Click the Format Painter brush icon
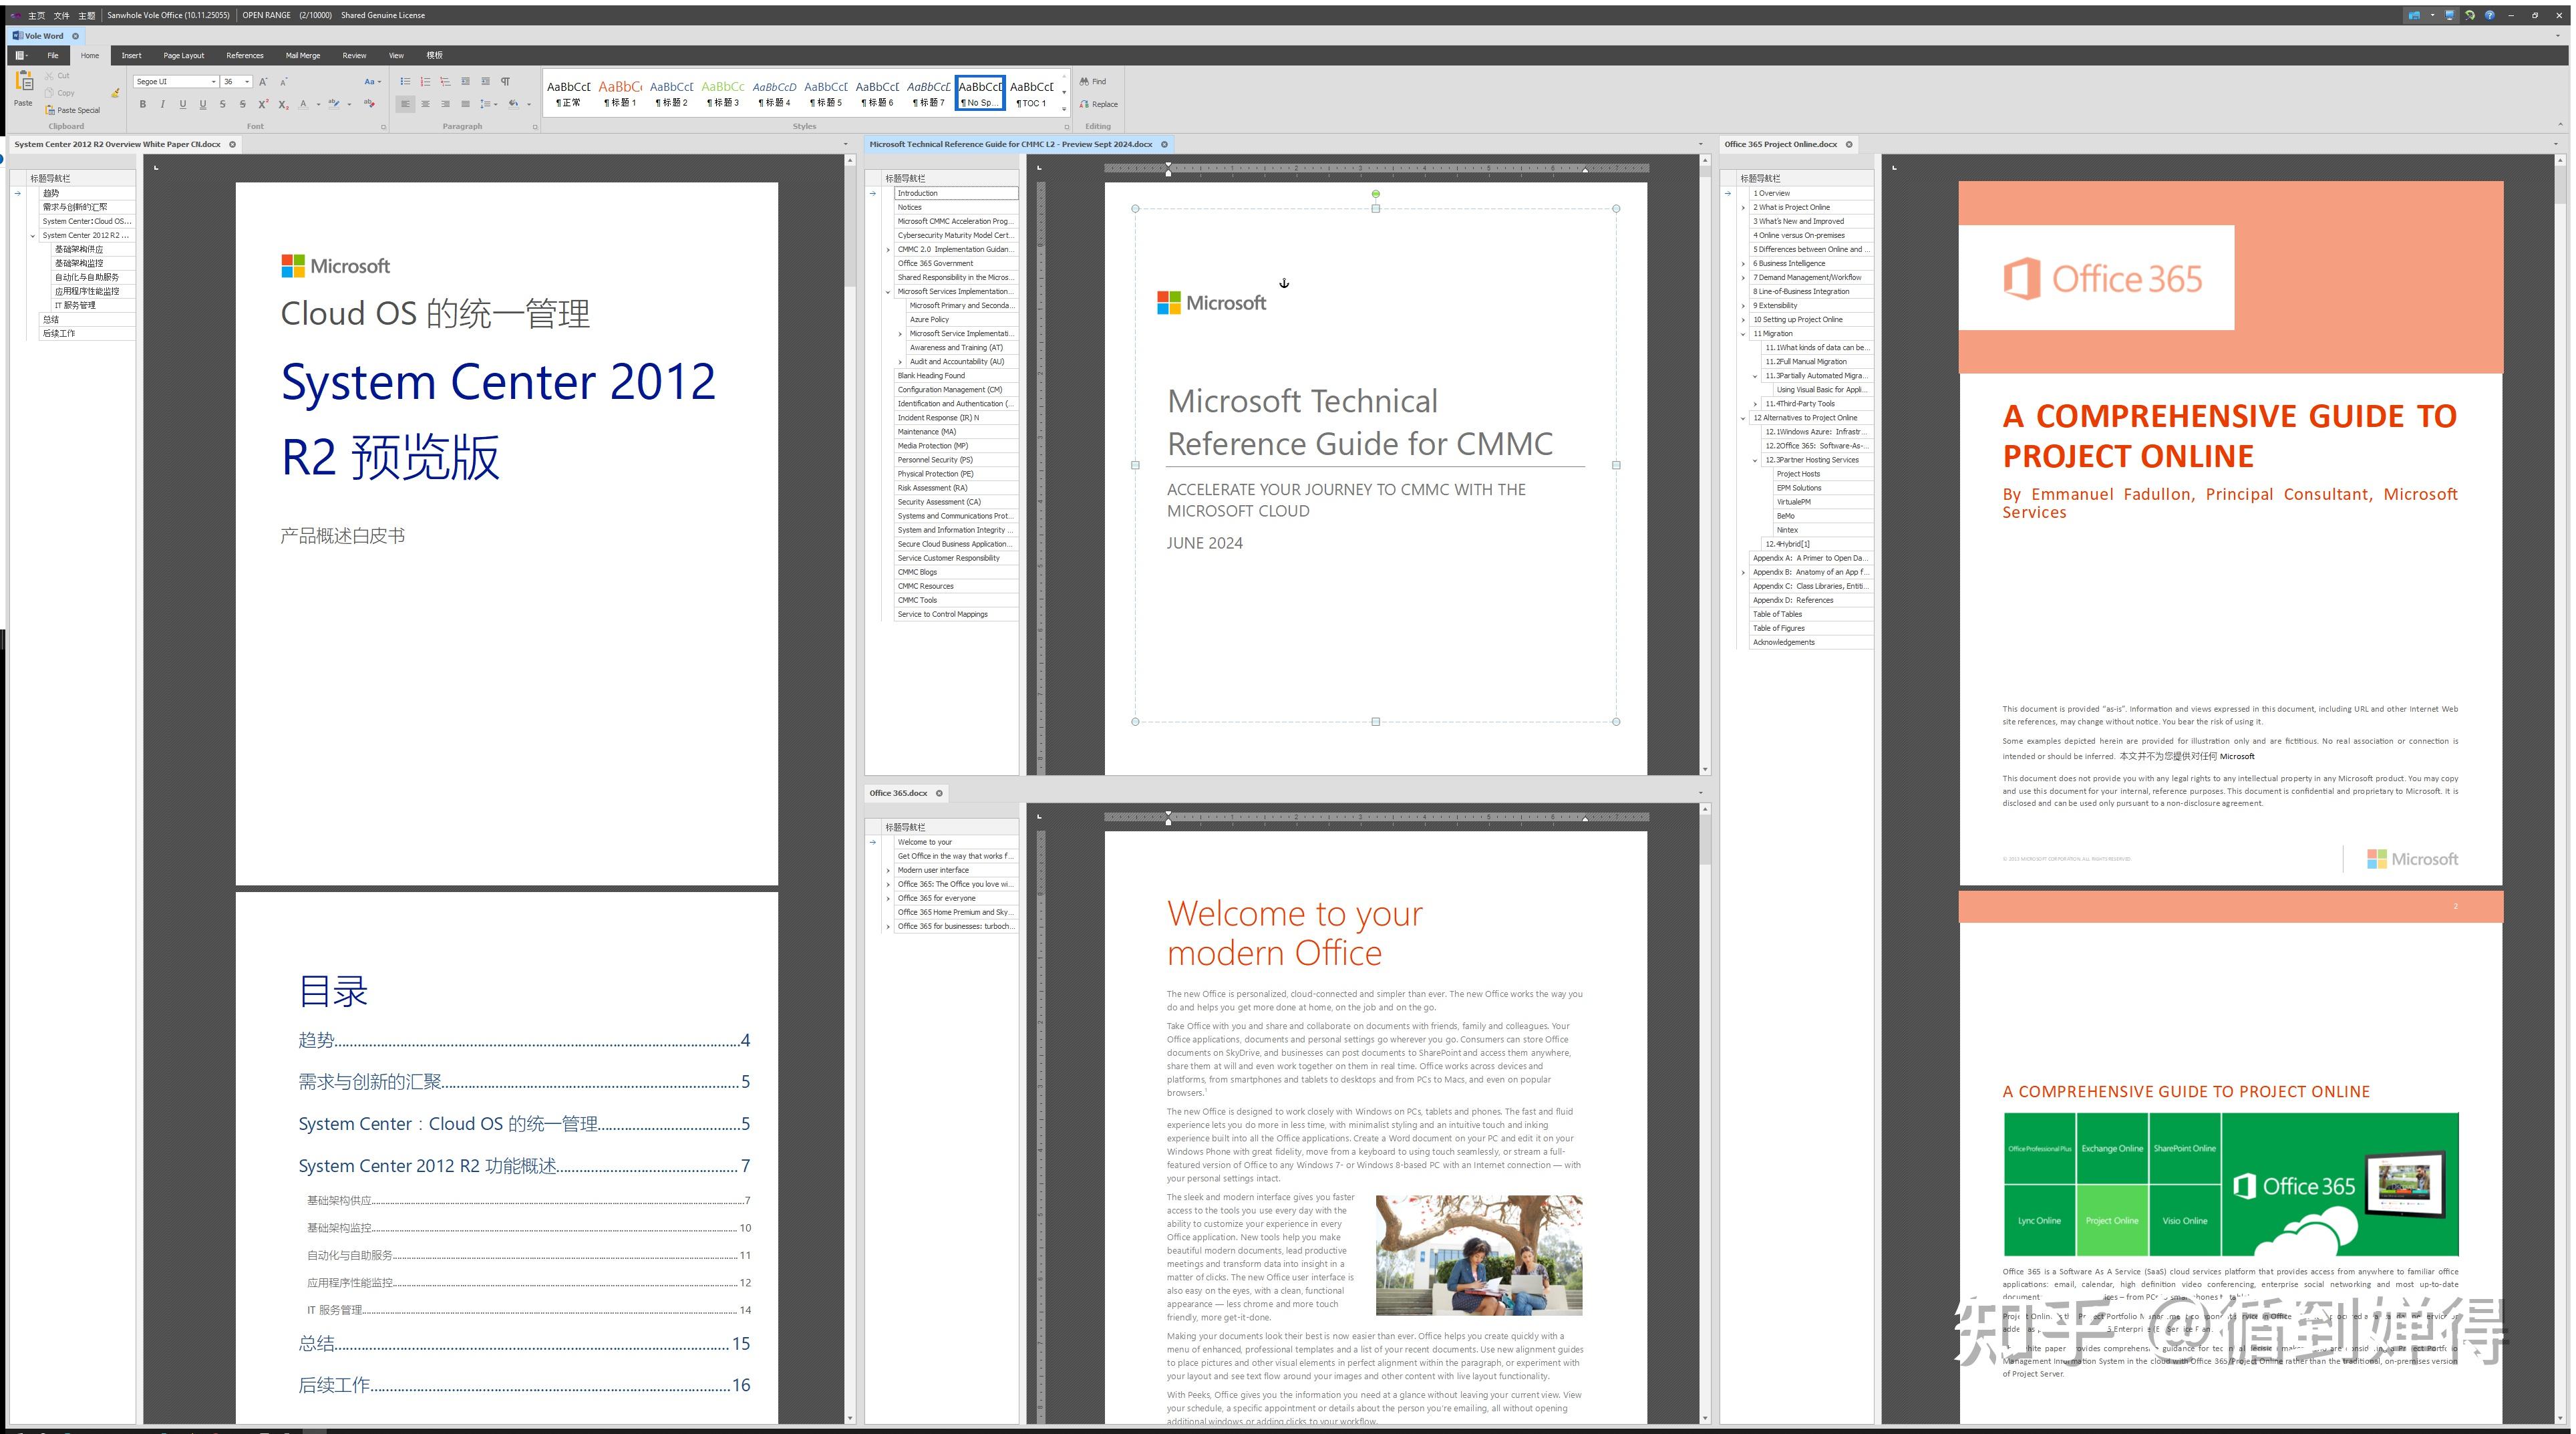 (115, 93)
